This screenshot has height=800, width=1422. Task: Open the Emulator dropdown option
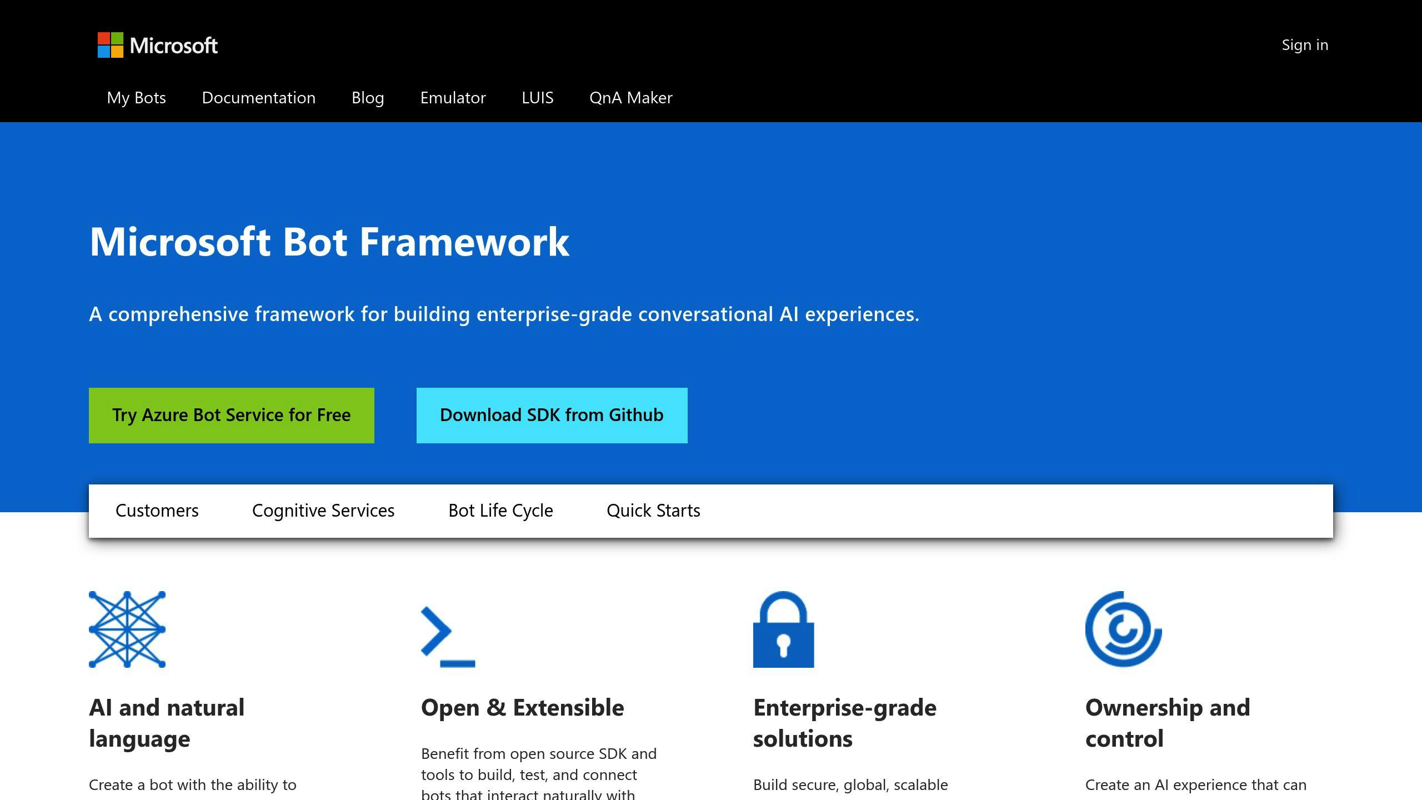click(x=452, y=97)
